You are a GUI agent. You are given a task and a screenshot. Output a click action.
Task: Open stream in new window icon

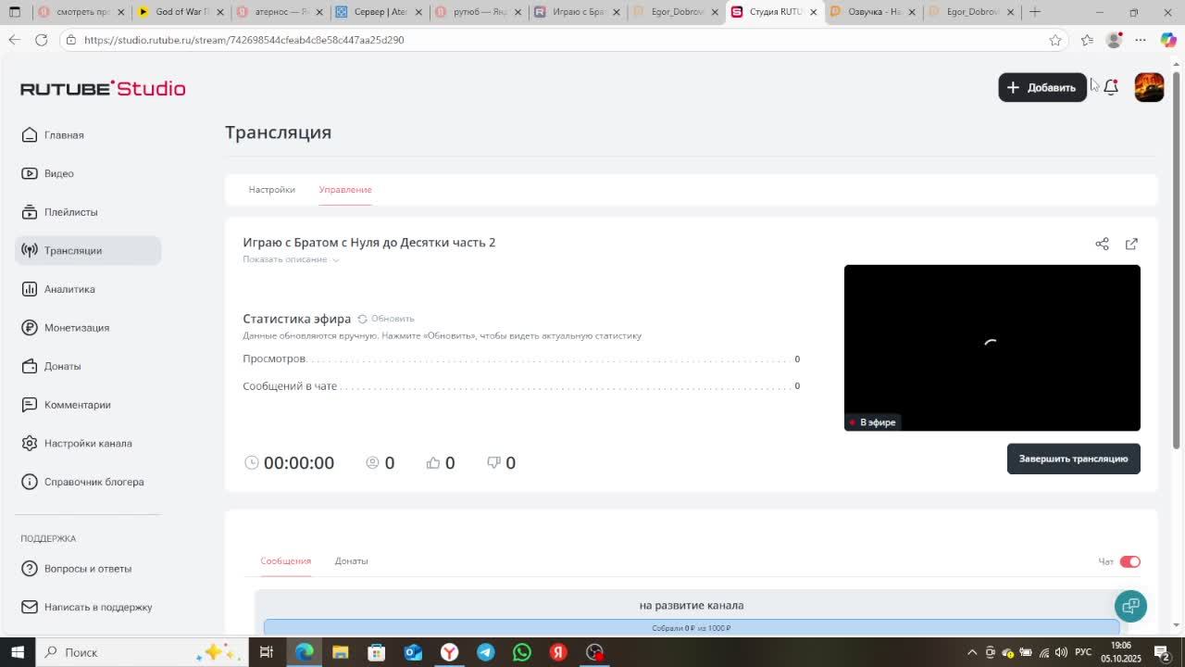(1131, 244)
